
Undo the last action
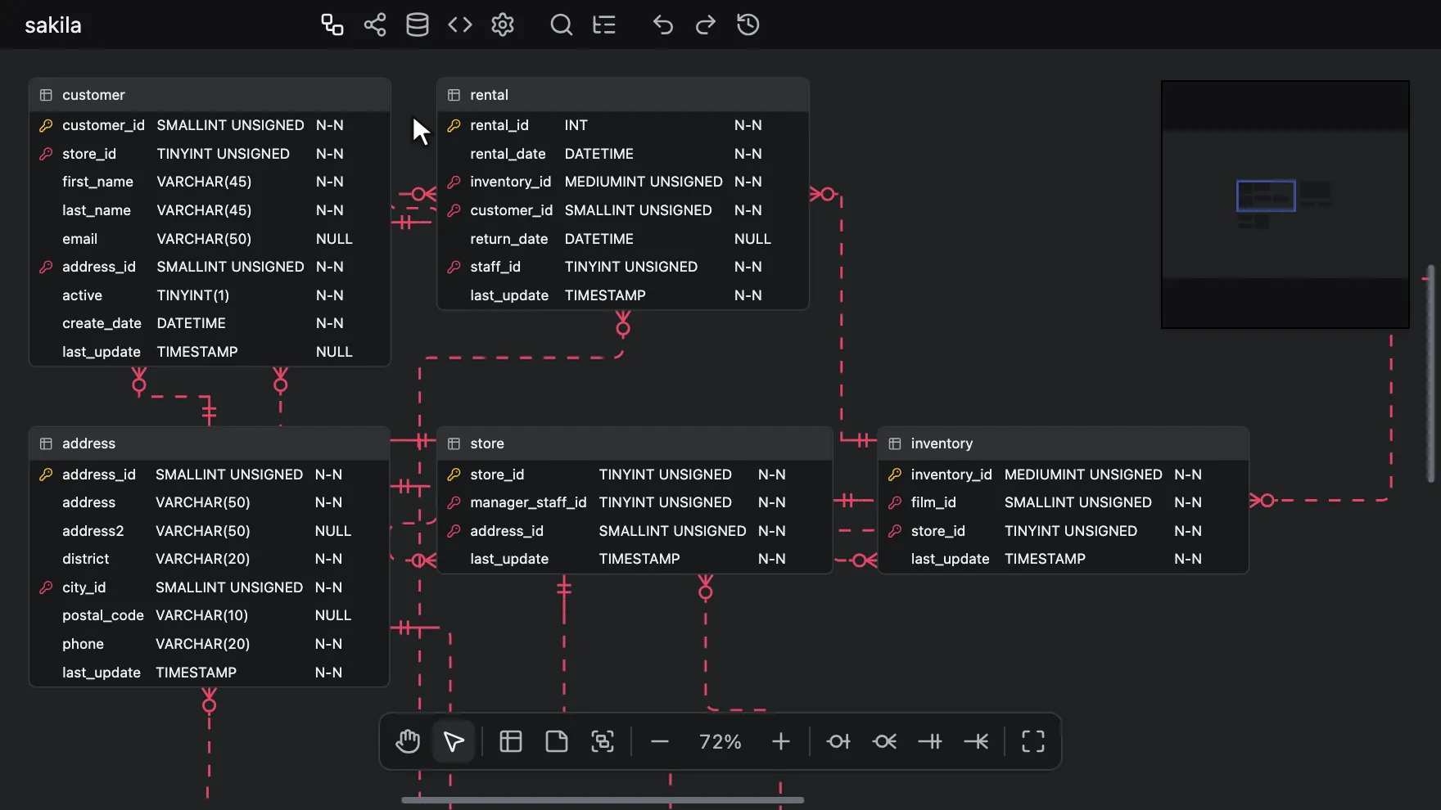coord(663,25)
